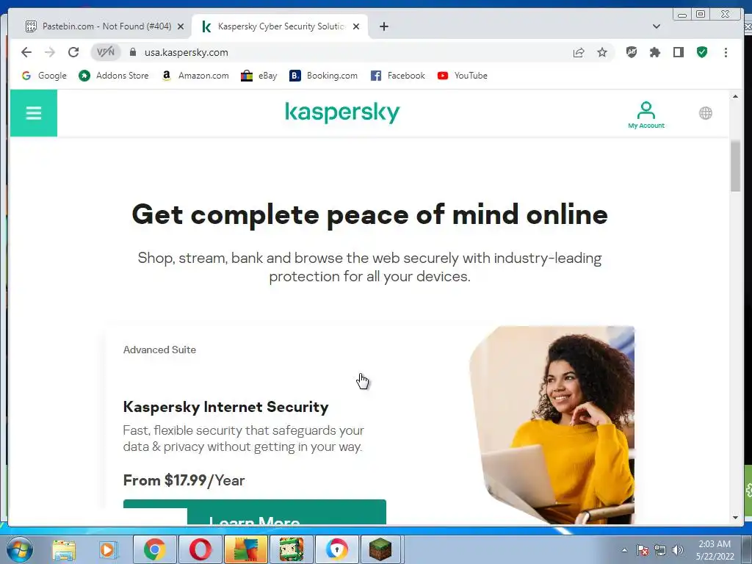Click the globe language selector icon
This screenshot has height=564, width=752.
click(705, 113)
